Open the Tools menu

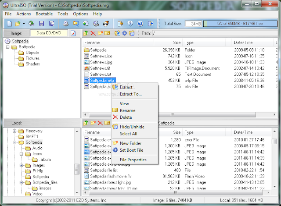coord(63,14)
